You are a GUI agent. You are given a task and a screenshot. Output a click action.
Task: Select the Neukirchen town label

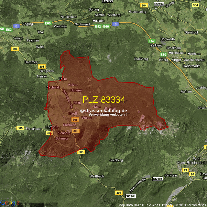68,16
